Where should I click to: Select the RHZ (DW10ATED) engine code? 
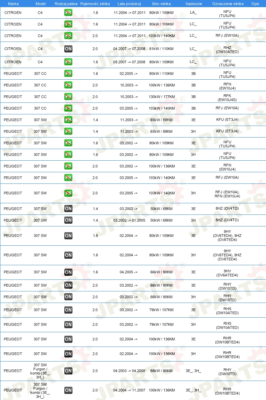(227, 50)
